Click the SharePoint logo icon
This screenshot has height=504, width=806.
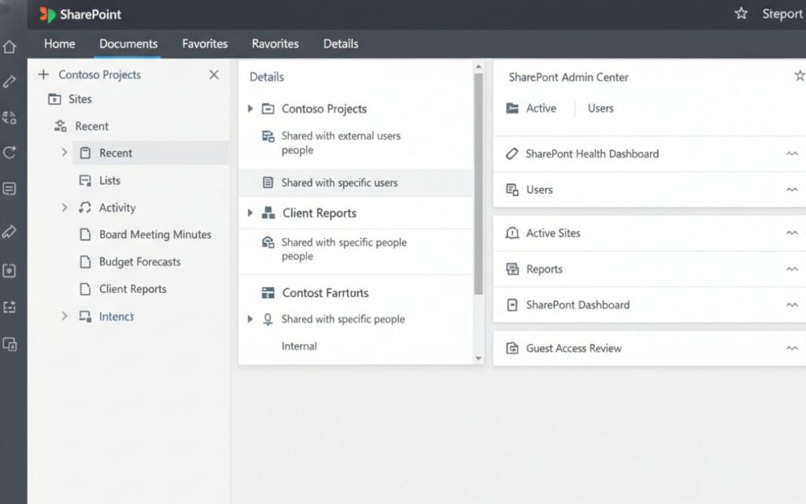47,14
